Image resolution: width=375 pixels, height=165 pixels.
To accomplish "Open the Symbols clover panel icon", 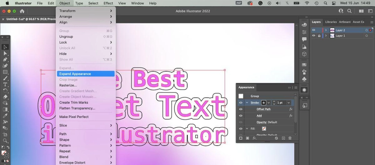I will (304, 79).
